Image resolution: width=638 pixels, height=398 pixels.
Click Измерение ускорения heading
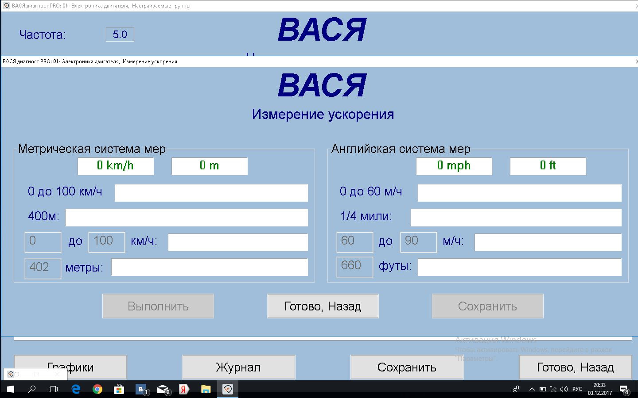(x=323, y=114)
